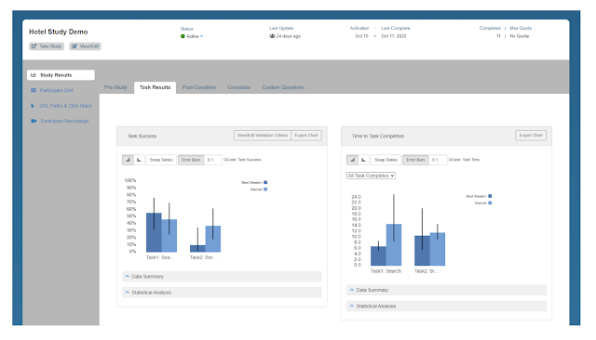Viewport: 596px width, 340px height.
Task: Click the participants icon beside 24 days ago
Action: click(x=272, y=36)
